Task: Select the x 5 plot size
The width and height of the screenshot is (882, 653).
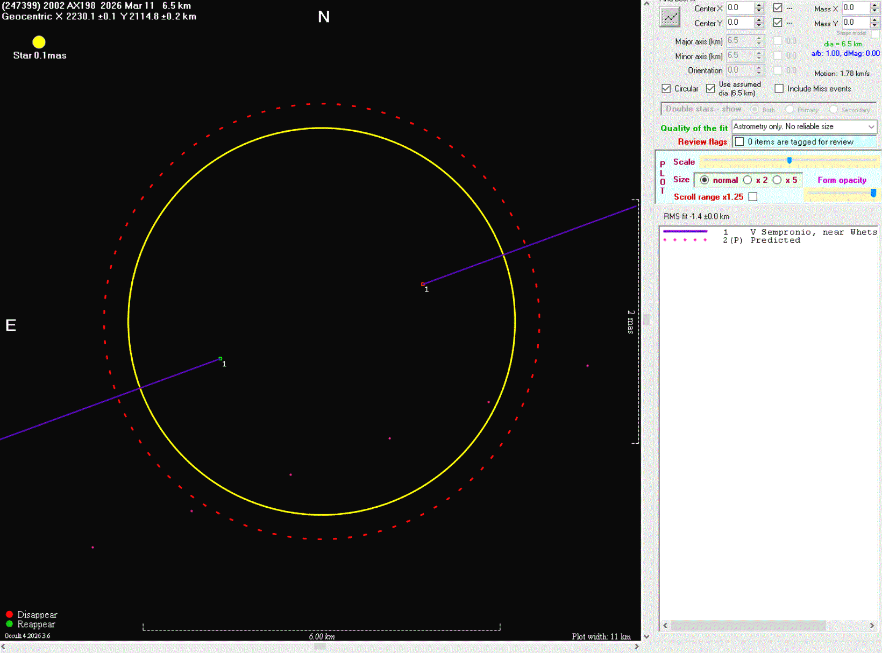Action: click(777, 180)
